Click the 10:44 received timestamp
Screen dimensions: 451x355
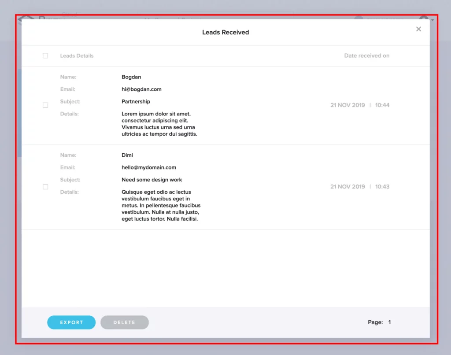pyautogui.click(x=382, y=105)
